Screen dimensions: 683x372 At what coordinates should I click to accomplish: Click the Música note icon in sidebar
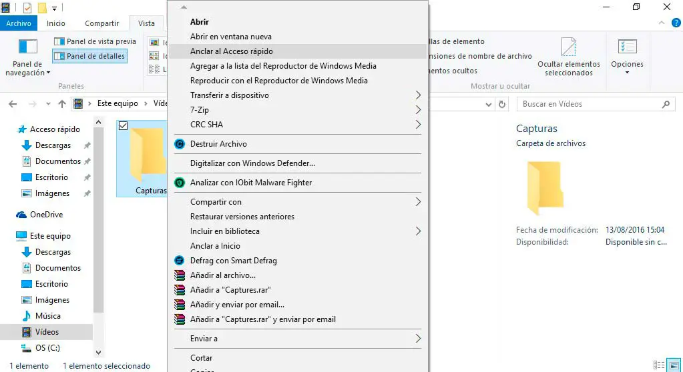27,316
